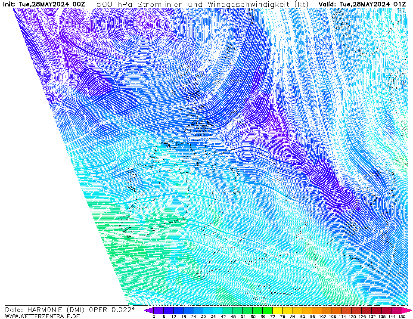The image size is (413, 319).
Task: Click the legend label '30'
Action: [x=203, y=316]
